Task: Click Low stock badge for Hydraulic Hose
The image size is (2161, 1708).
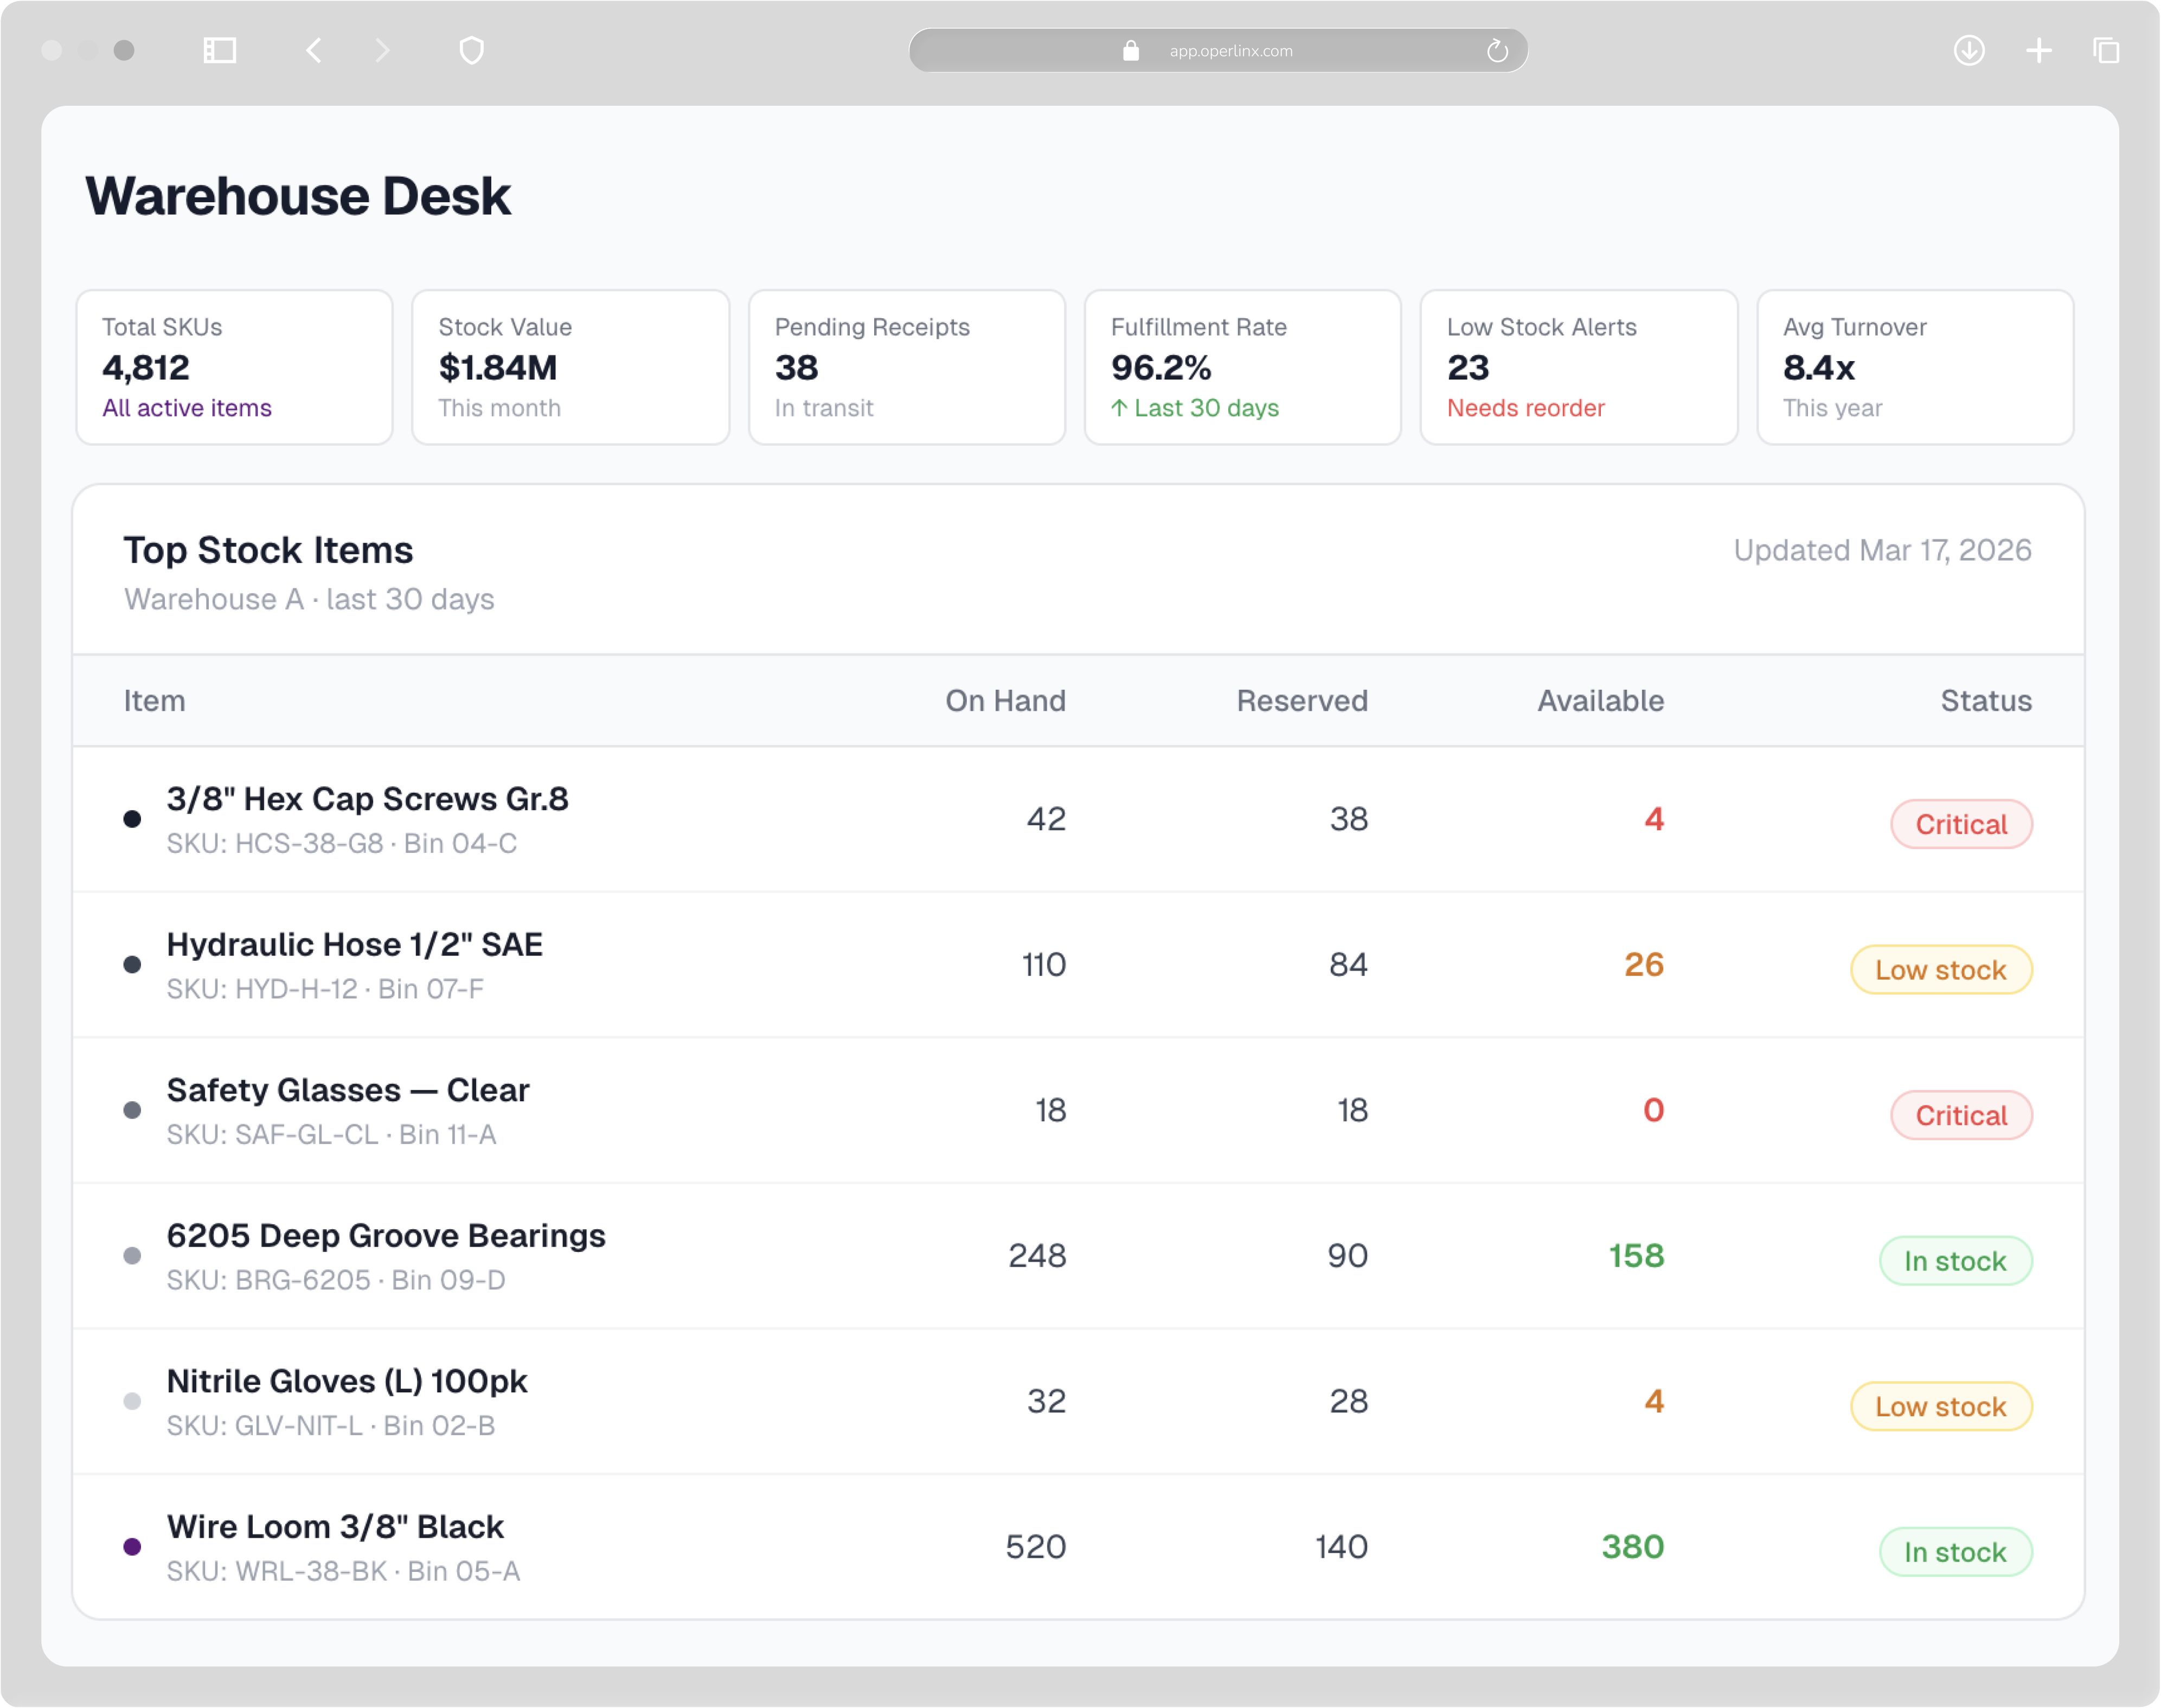Action: pos(1940,970)
